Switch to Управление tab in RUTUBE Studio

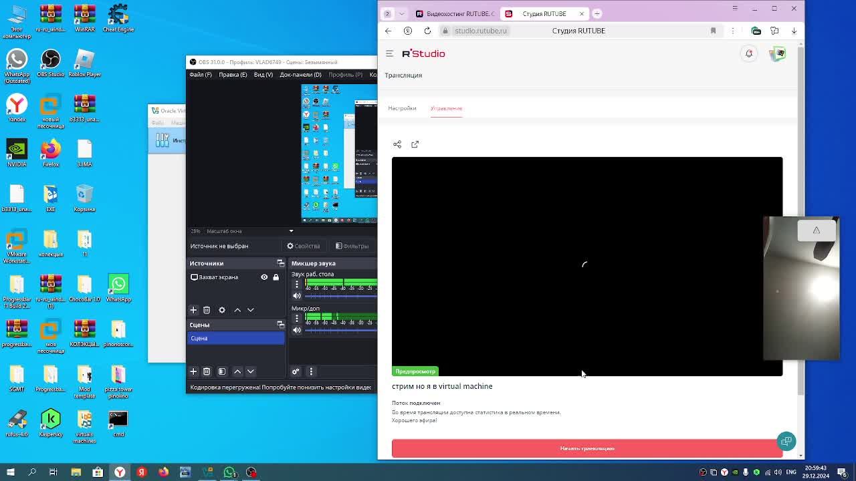(446, 108)
